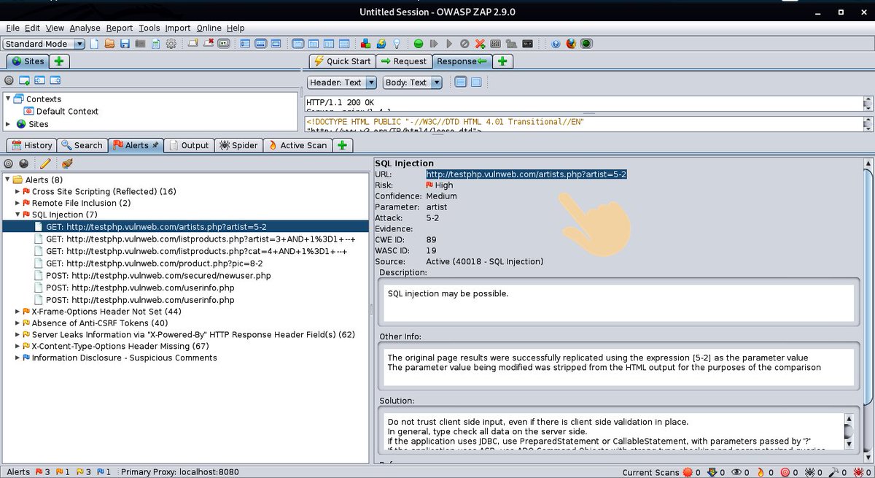Click the expand Sites tab layout icon

[x=246, y=44]
